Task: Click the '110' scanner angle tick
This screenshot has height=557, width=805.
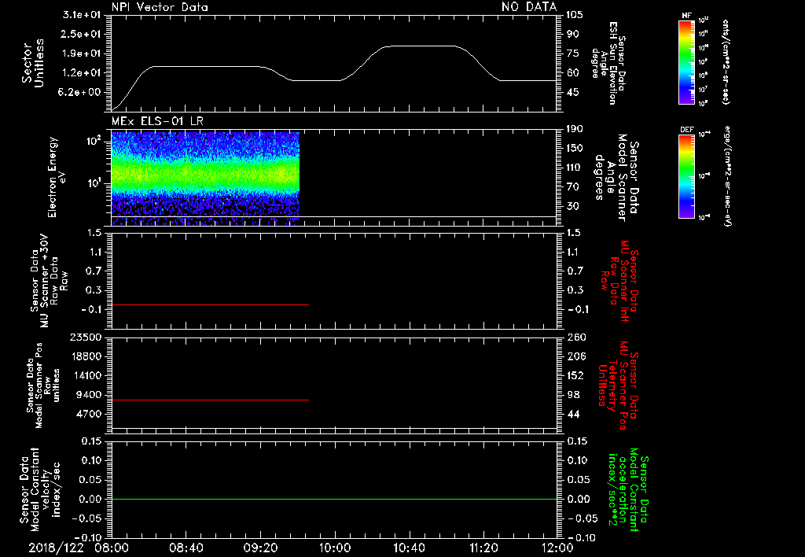Action: (x=575, y=168)
